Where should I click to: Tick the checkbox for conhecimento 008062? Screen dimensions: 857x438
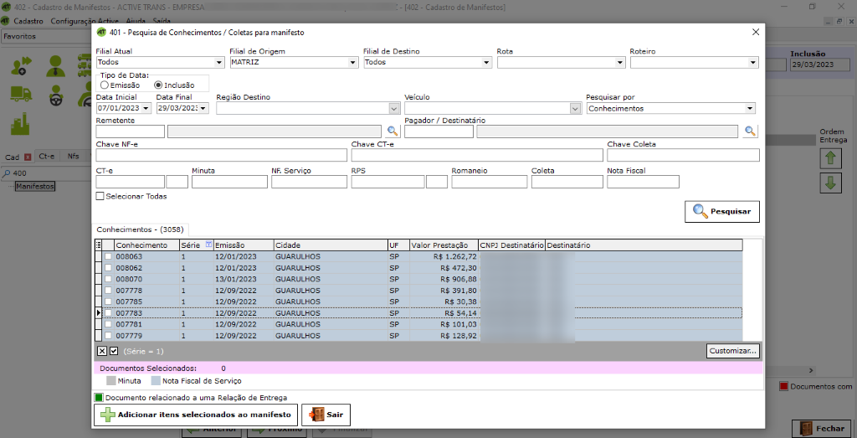[108, 267]
